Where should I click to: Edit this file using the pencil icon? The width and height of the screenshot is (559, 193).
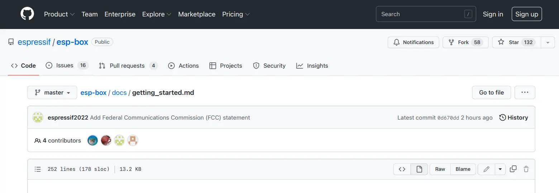[x=486, y=169]
